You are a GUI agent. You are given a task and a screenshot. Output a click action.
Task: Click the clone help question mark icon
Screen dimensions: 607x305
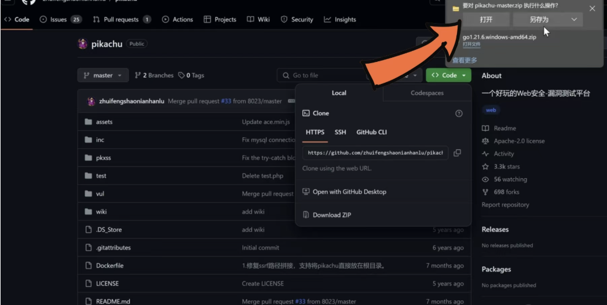459,113
